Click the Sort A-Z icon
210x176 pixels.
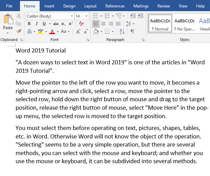[x=122, y=31]
